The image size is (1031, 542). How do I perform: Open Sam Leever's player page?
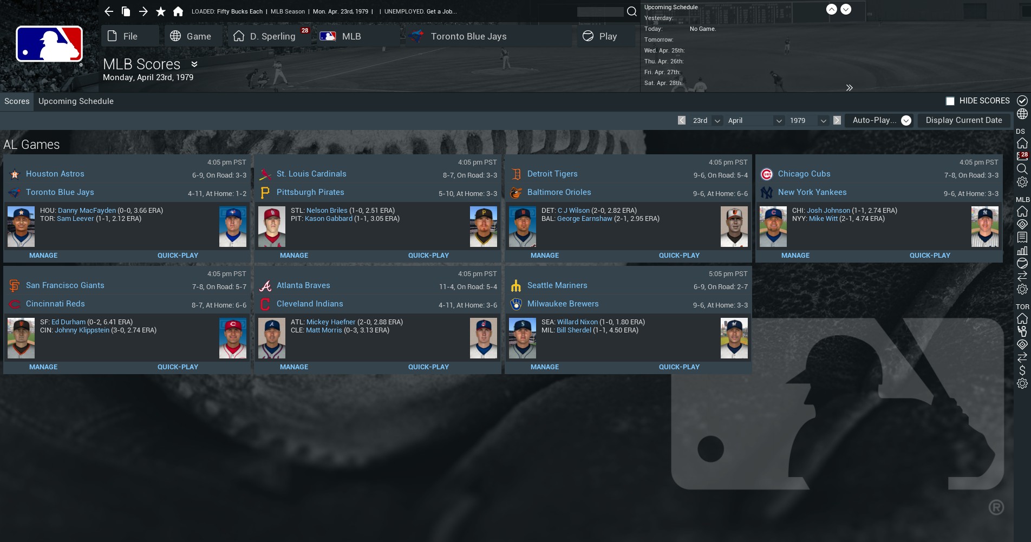(x=75, y=218)
